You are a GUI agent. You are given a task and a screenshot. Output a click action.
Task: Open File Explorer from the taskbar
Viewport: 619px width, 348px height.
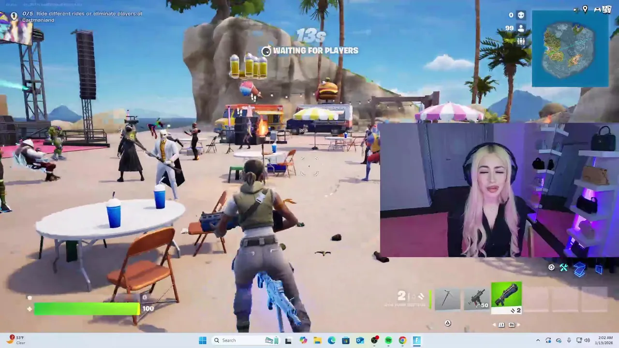click(x=317, y=340)
